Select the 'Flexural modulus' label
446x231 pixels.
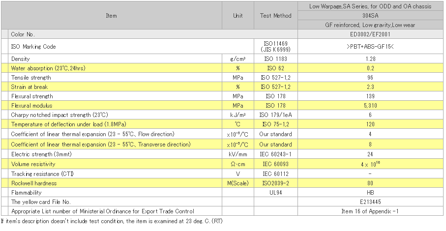(x=31, y=106)
